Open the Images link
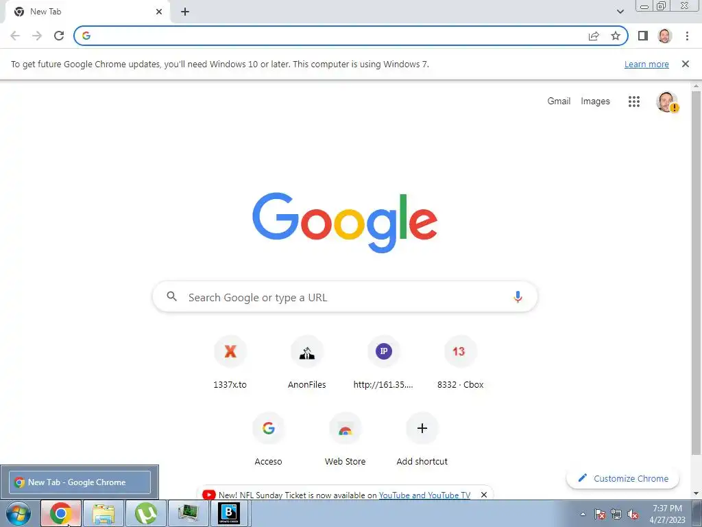The height and width of the screenshot is (527, 702). pyautogui.click(x=595, y=102)
